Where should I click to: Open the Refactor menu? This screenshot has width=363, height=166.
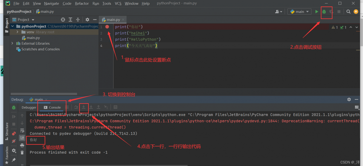click(x=82, y=3)
